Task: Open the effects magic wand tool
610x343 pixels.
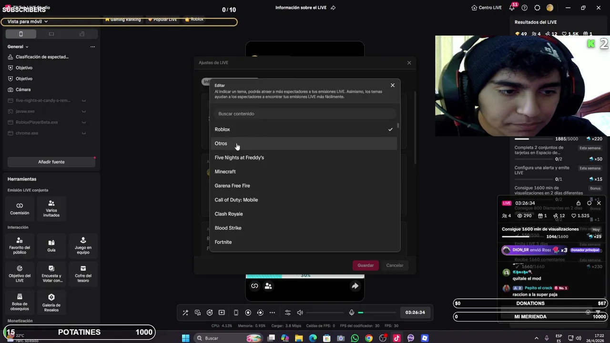Action: (185, 313)
